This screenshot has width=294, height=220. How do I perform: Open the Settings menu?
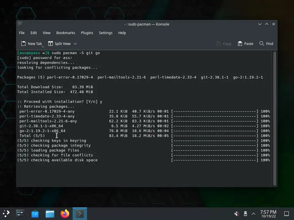(106, 33)
